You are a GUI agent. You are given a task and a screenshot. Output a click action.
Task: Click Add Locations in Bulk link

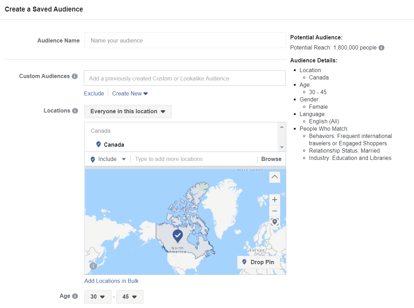click(x=111, y=281)
